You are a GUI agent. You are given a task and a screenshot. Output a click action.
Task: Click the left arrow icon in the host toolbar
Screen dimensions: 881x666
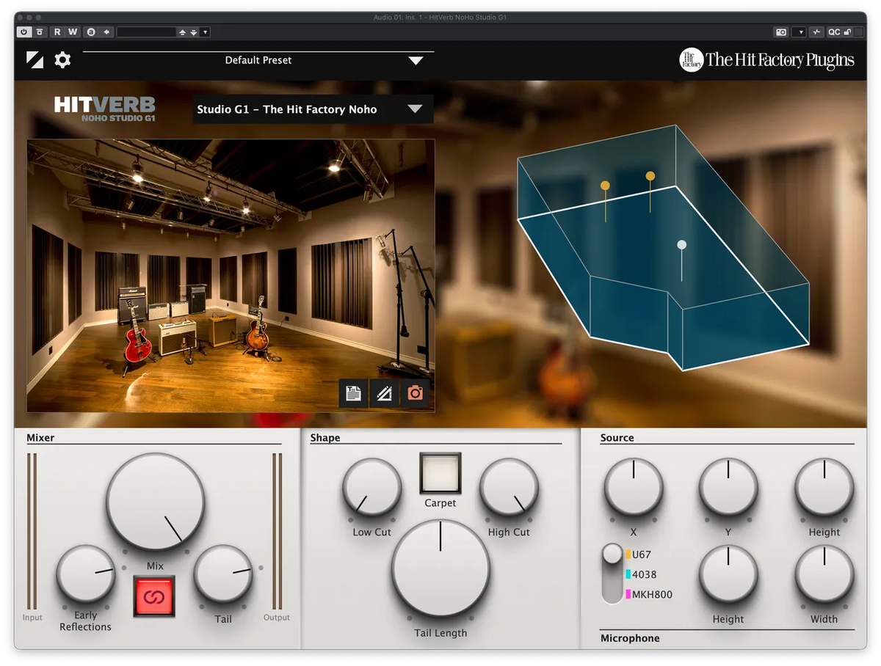[107, 32]
